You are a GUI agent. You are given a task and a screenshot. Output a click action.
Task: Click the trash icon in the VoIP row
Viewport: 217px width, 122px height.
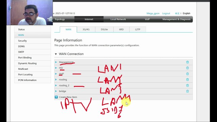tap(188, 74)
